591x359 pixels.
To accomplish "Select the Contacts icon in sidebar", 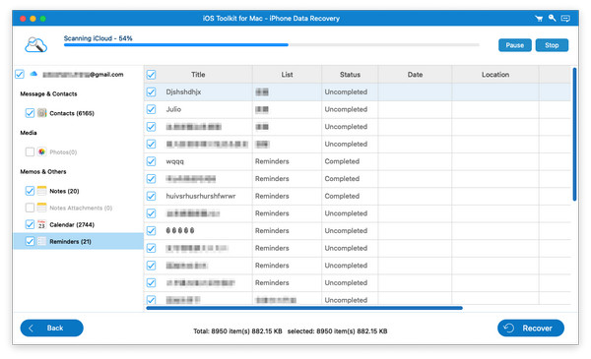I will (x=41, y=113).
